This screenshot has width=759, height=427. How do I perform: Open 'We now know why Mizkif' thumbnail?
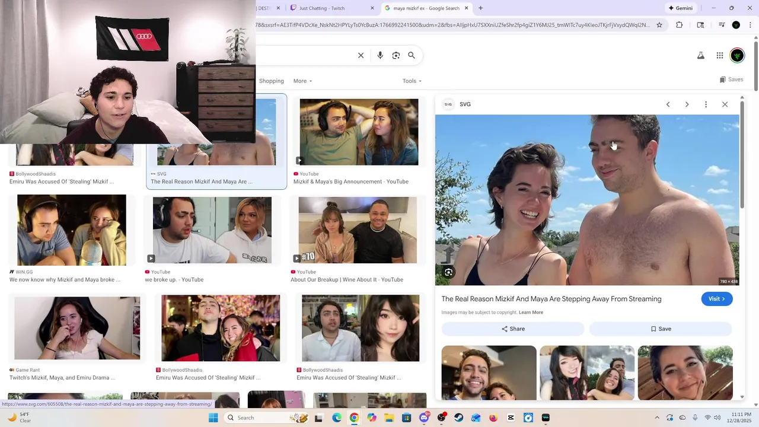(x=72, y=230)
